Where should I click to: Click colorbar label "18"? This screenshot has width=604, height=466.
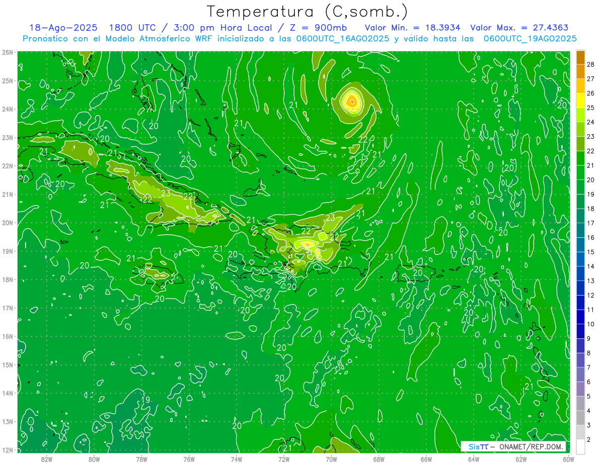pos(591,209)
